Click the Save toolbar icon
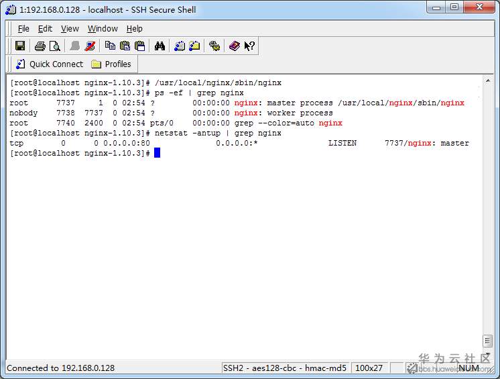The width and height of the screenshot is (500, 379). tap(20, 46)
